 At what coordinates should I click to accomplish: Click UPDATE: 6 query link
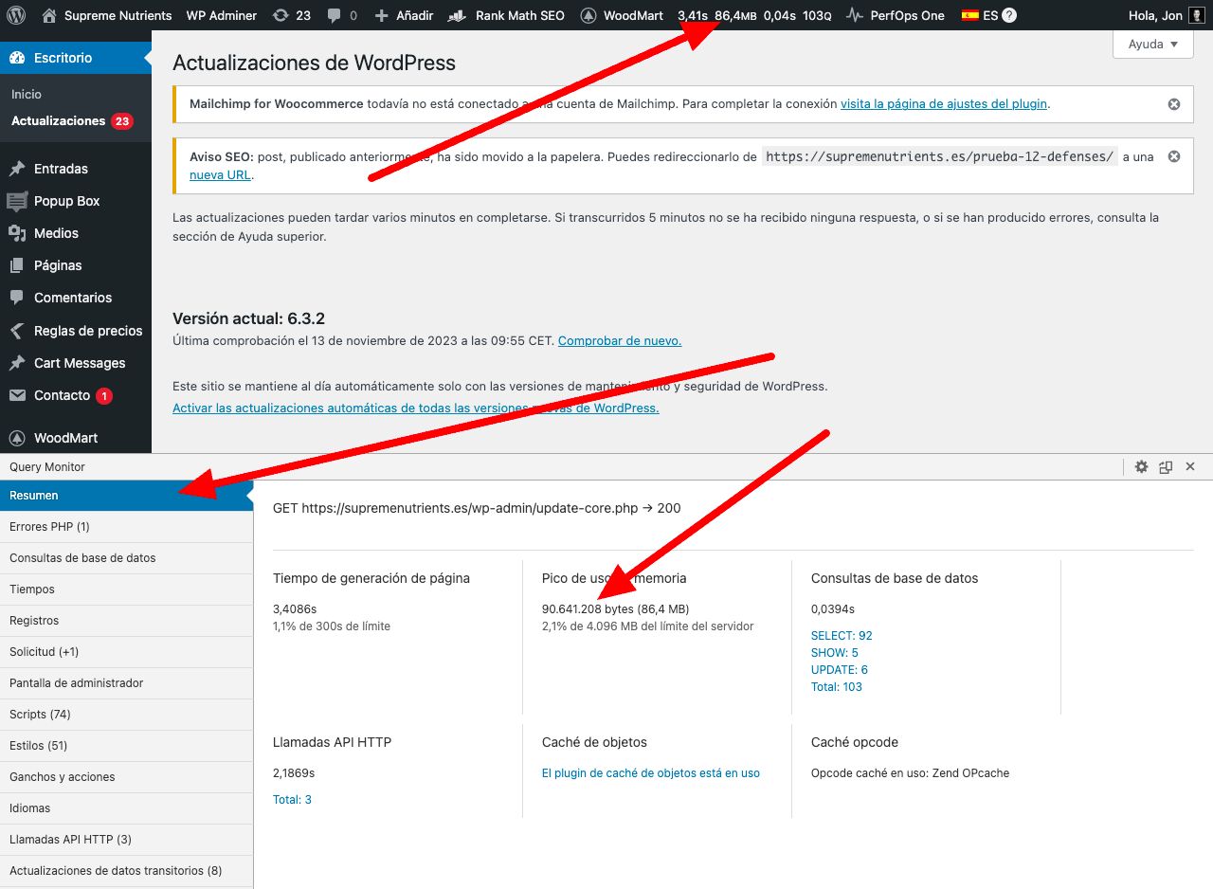point(840,670)
